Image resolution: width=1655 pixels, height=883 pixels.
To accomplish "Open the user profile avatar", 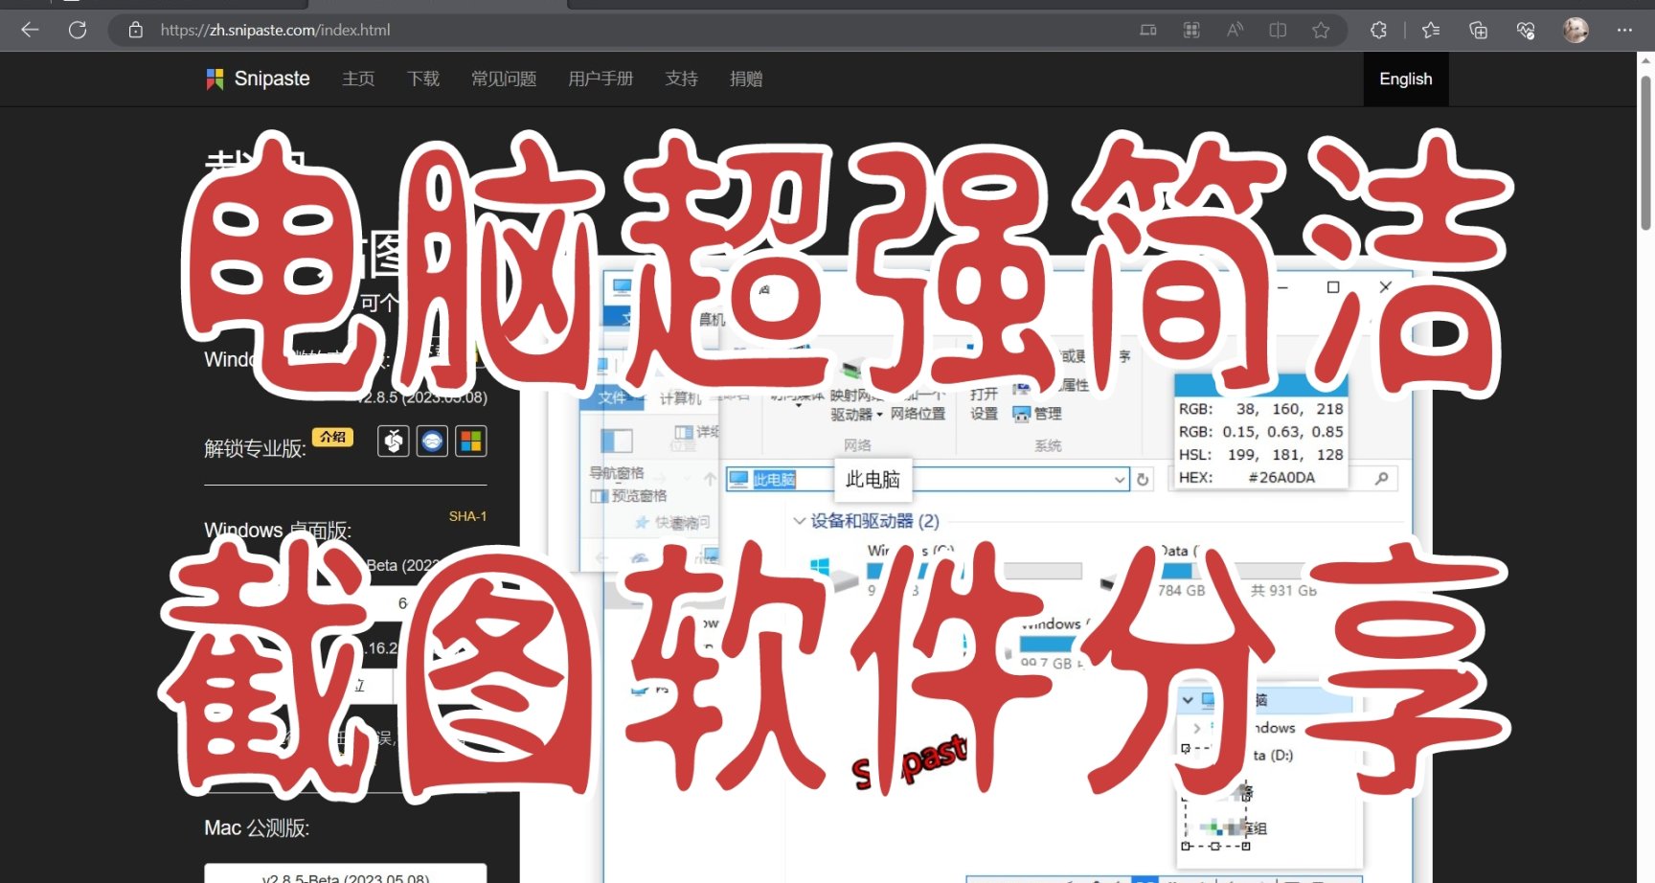I will 1576,30.
